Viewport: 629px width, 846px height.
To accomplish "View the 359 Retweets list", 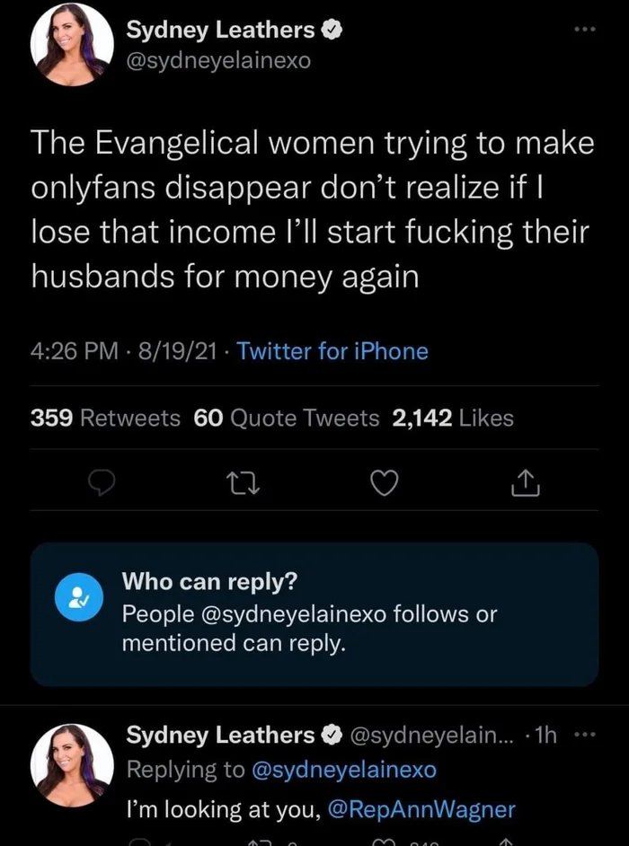I will pyautogui.click(x=106, y=418).
